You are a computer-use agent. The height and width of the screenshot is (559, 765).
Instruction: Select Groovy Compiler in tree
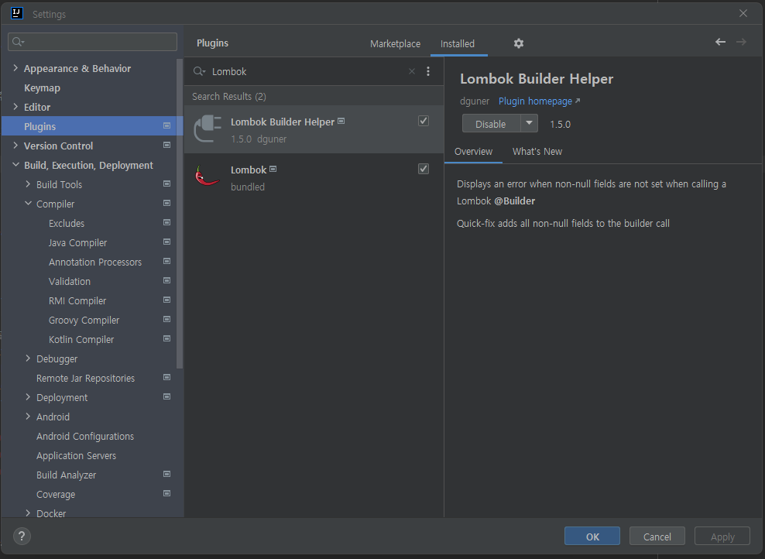[x=84, y=320]
